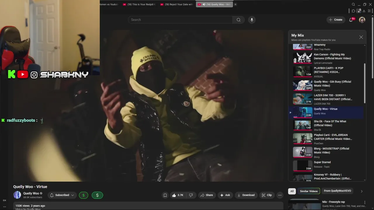Open the Subscribed notification dropdown
Image resolution: width=374 pixels, height=210 pixels.
[x=62, y=195]
